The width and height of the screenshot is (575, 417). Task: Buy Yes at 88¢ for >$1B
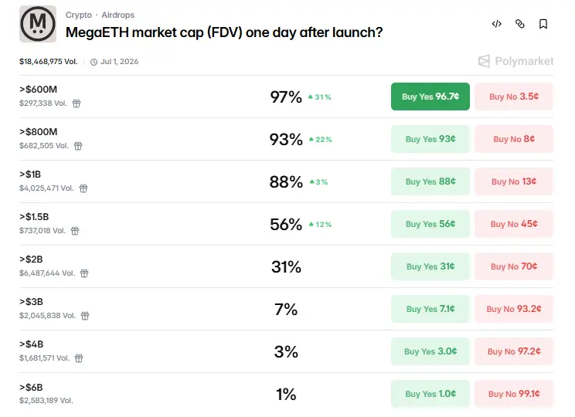click(430, 181)
